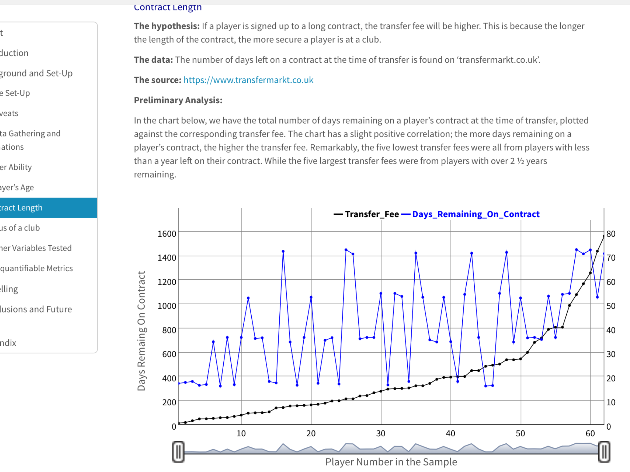
Task: Click the 1600 left-axis tick label
Action: click(x=167, y=234)
